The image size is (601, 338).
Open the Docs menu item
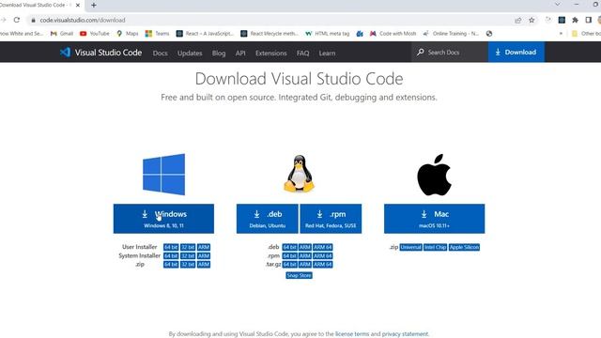click(x=161, y=53)
